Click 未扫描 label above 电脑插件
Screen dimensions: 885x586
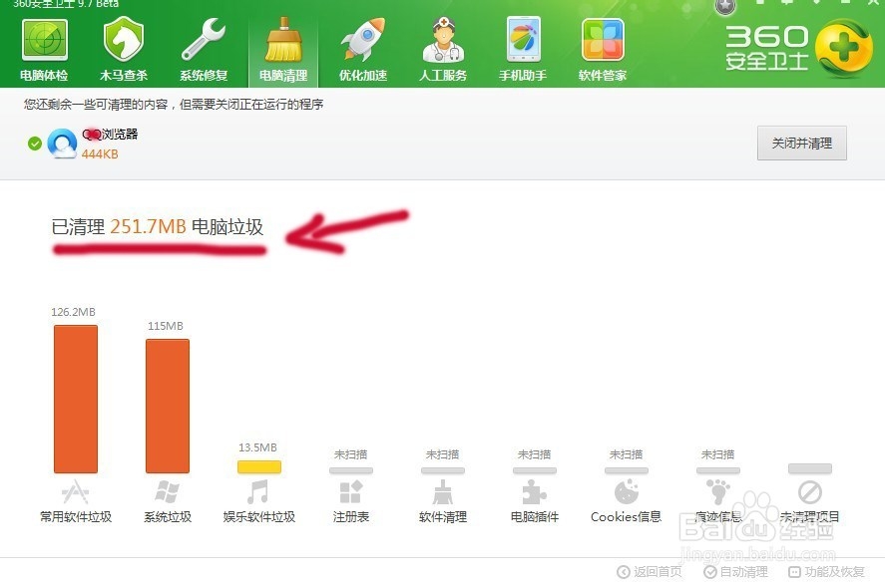(534, 454)
